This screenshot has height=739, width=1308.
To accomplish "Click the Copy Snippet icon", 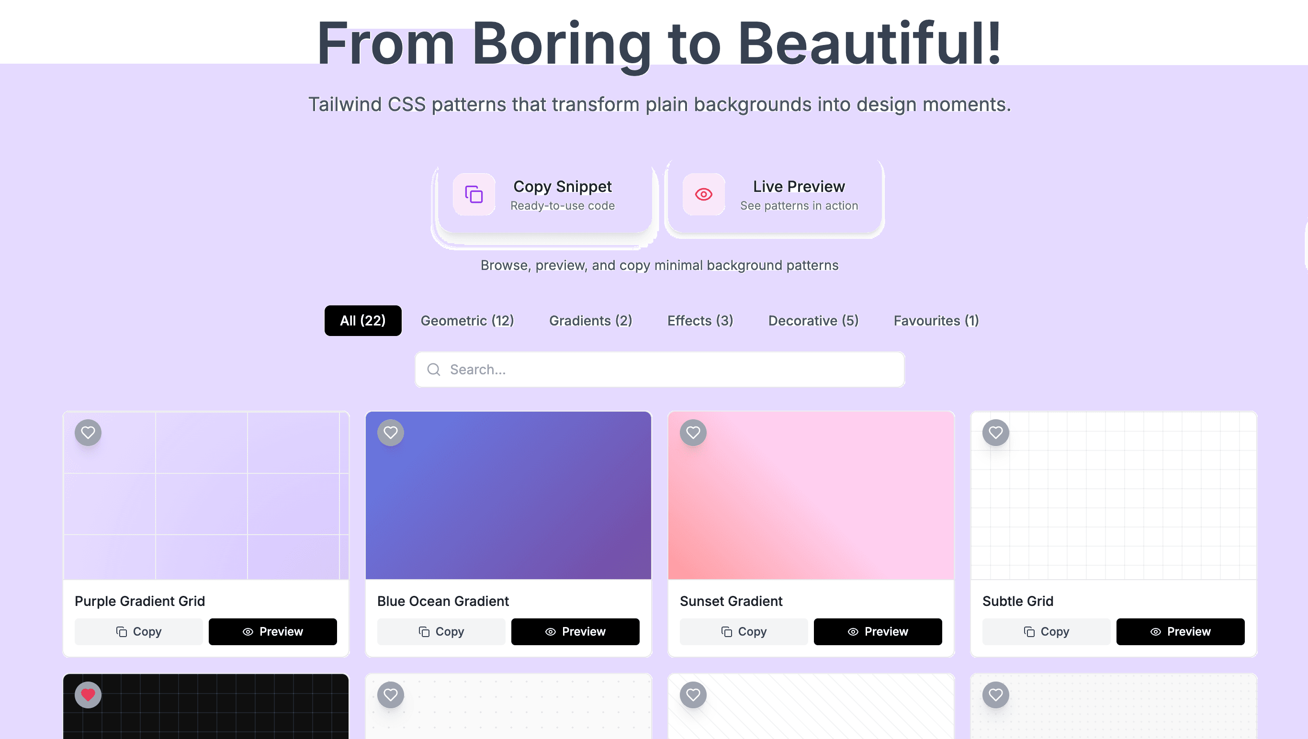I will coord(474,194).
